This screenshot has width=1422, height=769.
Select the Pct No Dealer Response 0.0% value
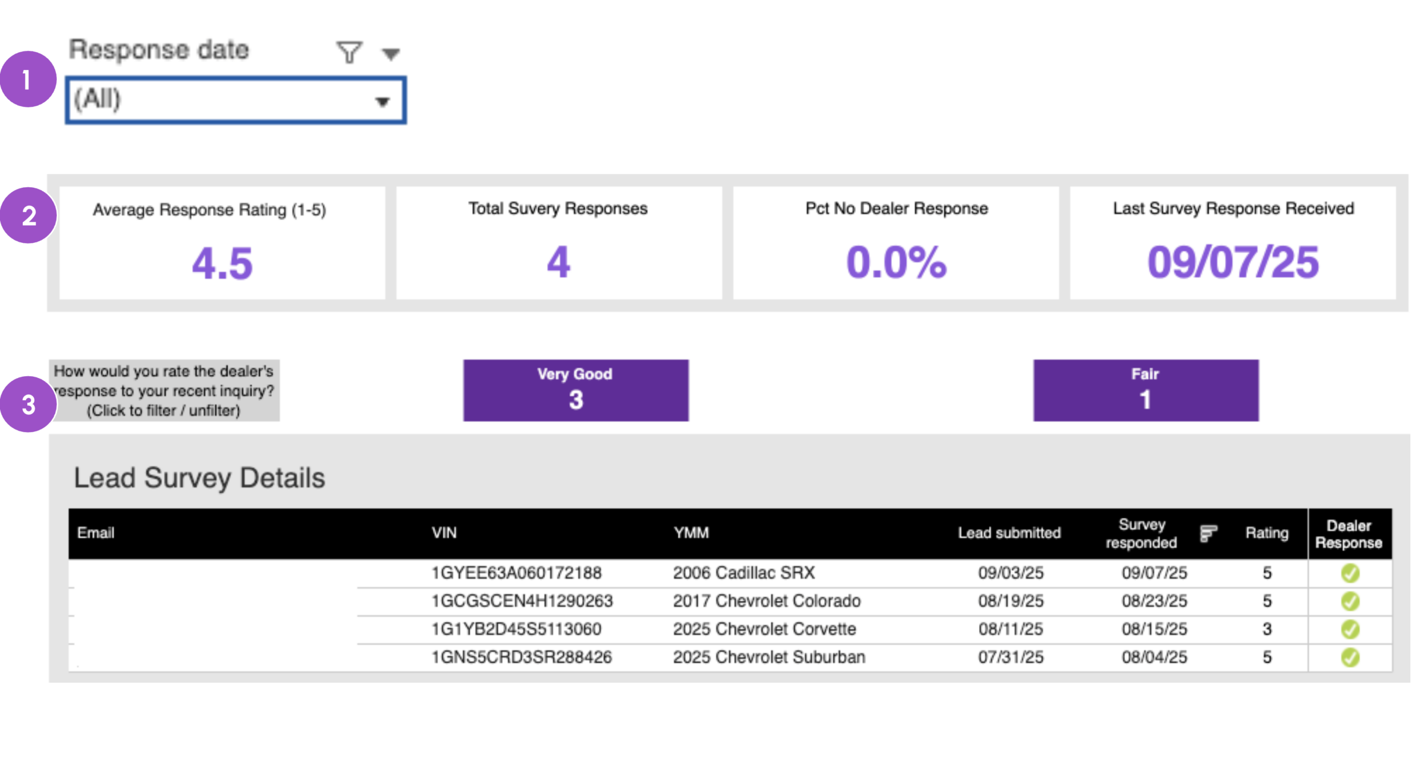(896, 262)
